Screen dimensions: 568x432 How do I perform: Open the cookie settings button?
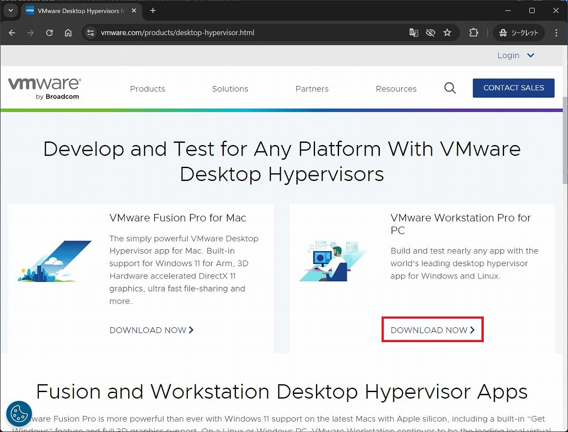pos(19,414)
